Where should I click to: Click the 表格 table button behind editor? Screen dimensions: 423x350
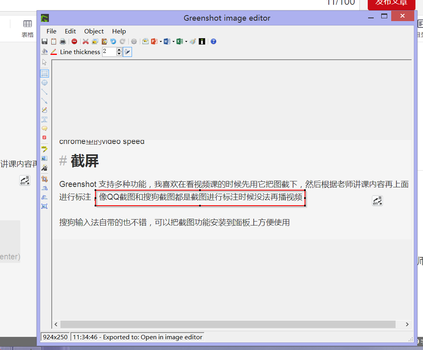point(27,29)
